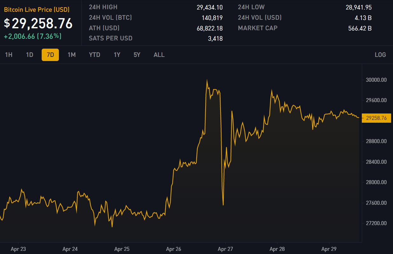
Task: Click the green percentage change +2,006.66
Action: 32,36
